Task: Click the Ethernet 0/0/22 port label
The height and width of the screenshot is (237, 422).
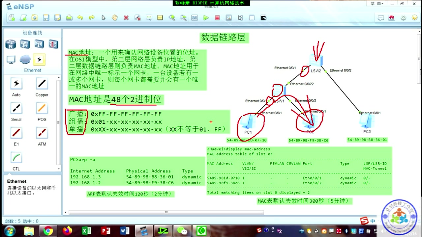Action: click(x=302, y=84)
